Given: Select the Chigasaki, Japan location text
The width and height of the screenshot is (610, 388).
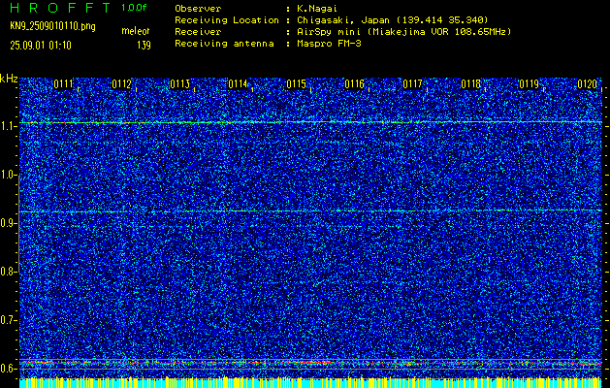Looking at the screenshot, I should (x=393, y=20).
